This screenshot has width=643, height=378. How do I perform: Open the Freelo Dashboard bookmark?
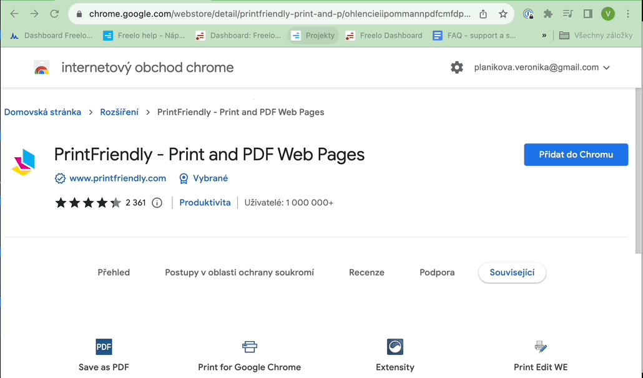[384, 36]
